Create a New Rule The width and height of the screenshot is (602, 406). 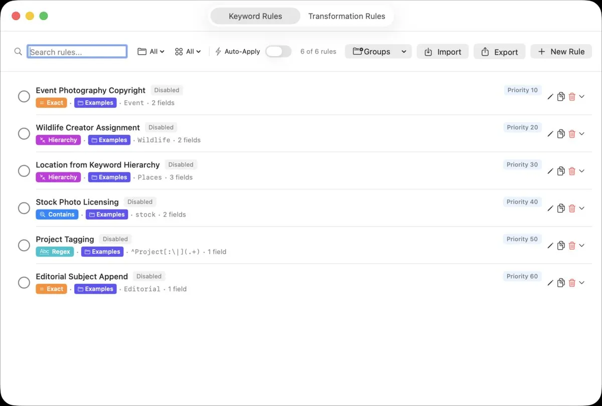click(x=561, y=51)
